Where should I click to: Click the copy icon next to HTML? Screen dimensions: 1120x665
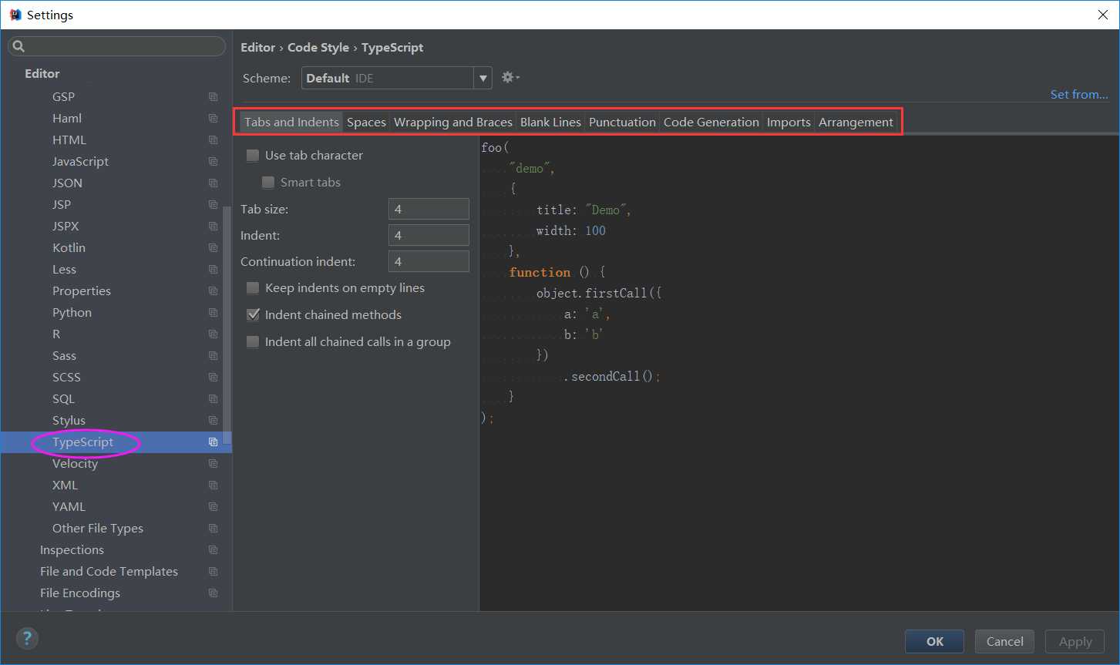213,140
